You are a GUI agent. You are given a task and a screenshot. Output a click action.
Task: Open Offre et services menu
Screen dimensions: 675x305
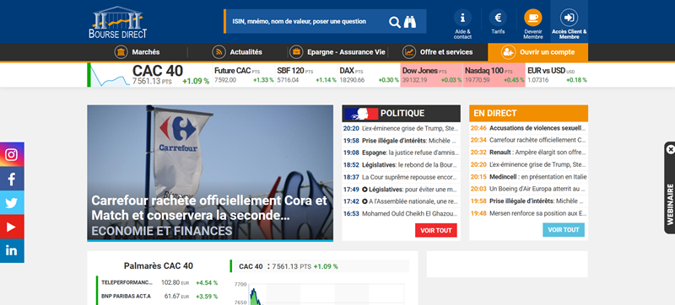pyautogui.click(x=437, y=52)
